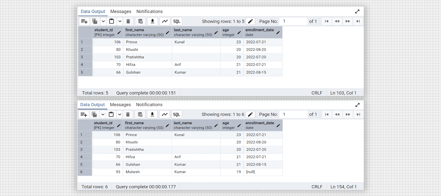Viewport: 441px width, 196px height.
Task: Click Page No field in the 6-row panel
Action: [293, 114]
